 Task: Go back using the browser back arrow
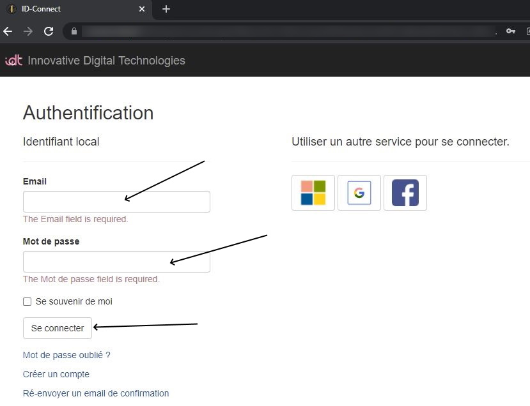coord(8,31)
